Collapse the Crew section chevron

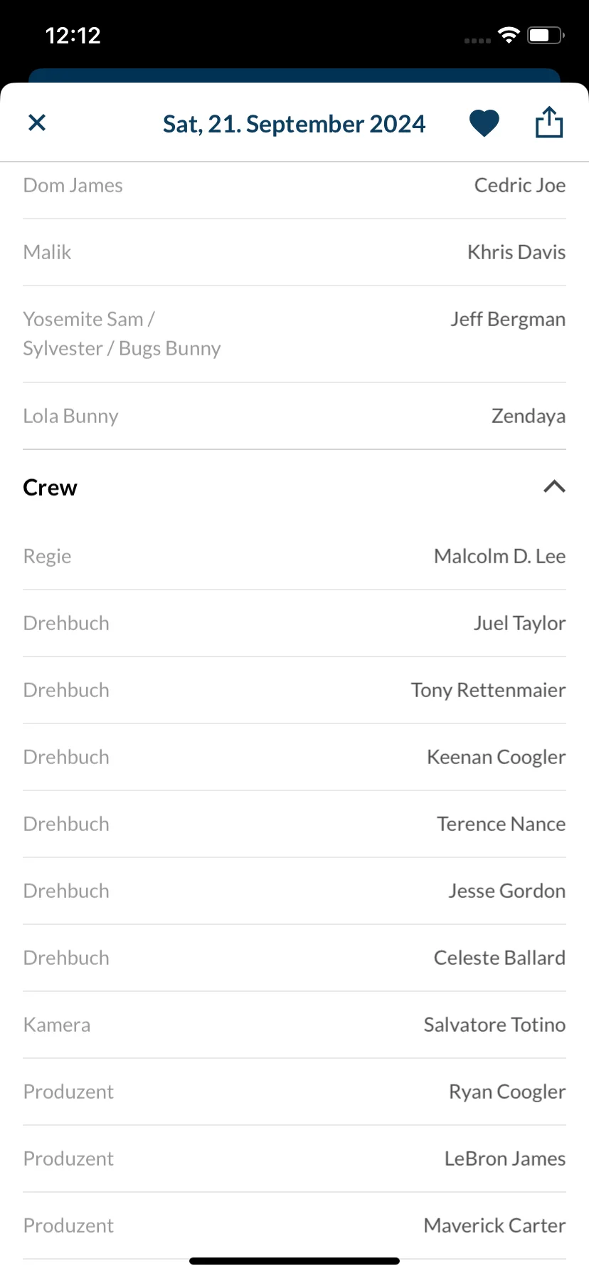(554, 487)
